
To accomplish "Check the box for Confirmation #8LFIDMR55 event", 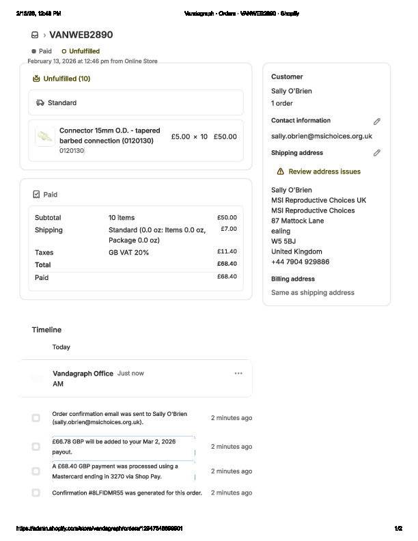I will click(x=36, y=493).
